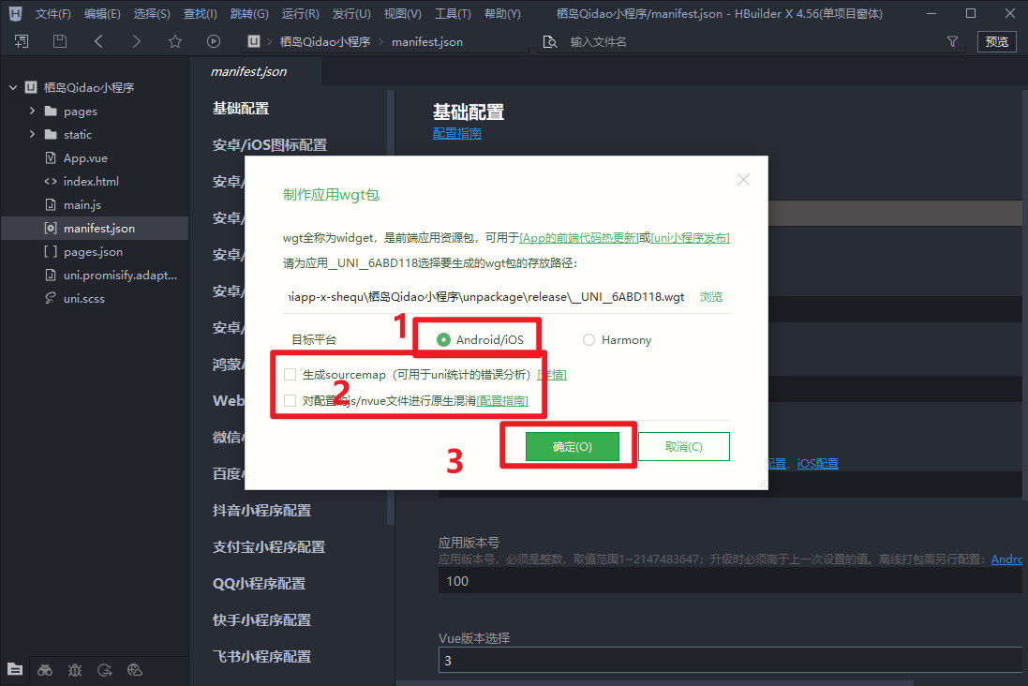This screenshot has height=686, width=1028.
Task: Click the project manager icon in bottom bar
Action: point(15,670)
